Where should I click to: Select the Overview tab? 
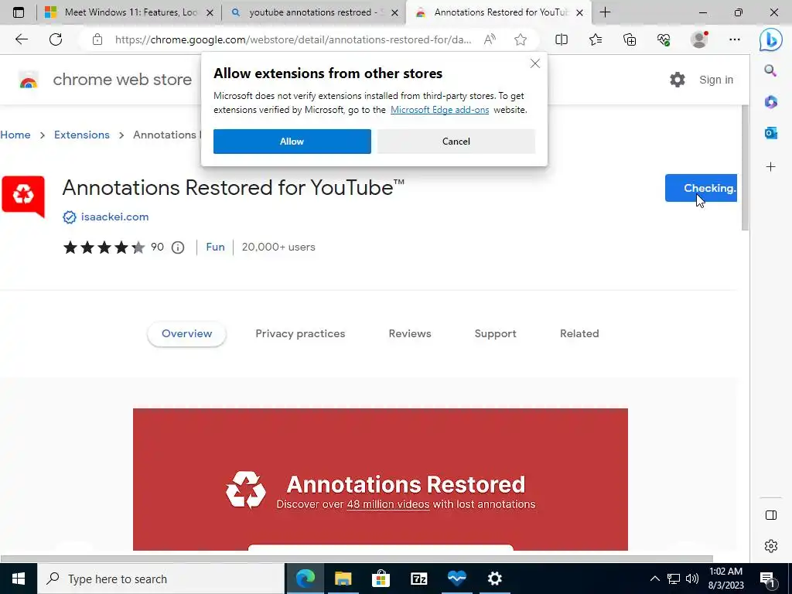[x=187, y=334]
